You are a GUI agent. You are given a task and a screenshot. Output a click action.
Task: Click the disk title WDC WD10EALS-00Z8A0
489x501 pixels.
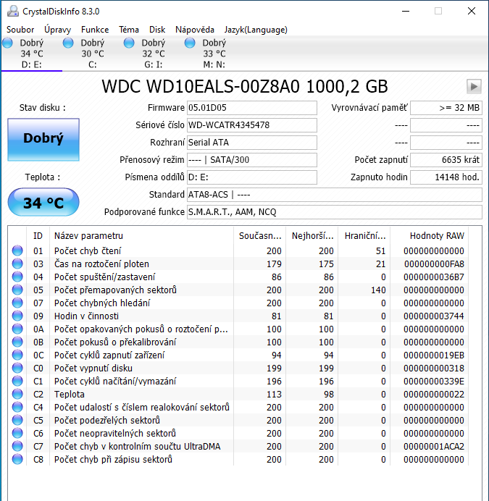(x=245, y=86)
